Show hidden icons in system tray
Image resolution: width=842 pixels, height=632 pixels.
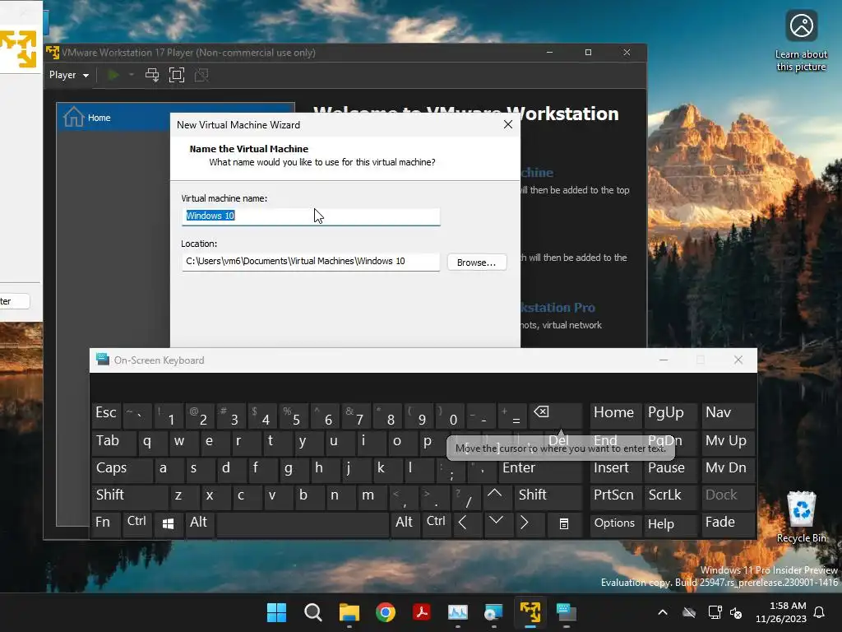point(663,612)
